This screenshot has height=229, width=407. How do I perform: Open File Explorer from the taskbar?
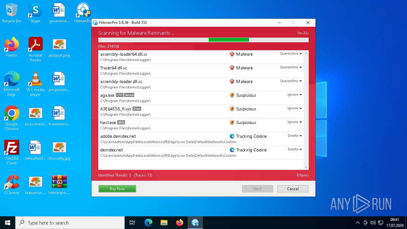tap(164, 223)
